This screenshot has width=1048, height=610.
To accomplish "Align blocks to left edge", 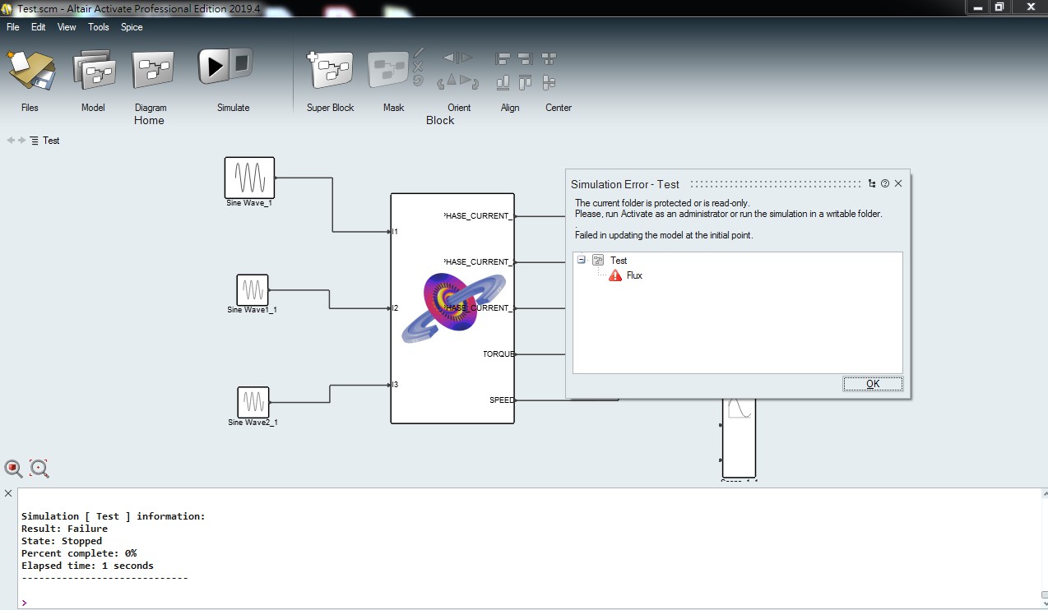I will click(503, 59).
